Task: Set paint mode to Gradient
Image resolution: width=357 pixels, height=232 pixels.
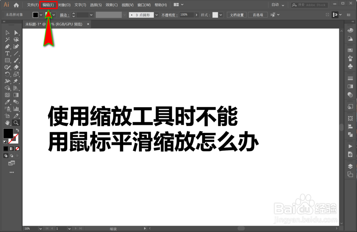Action: (11, 149)
